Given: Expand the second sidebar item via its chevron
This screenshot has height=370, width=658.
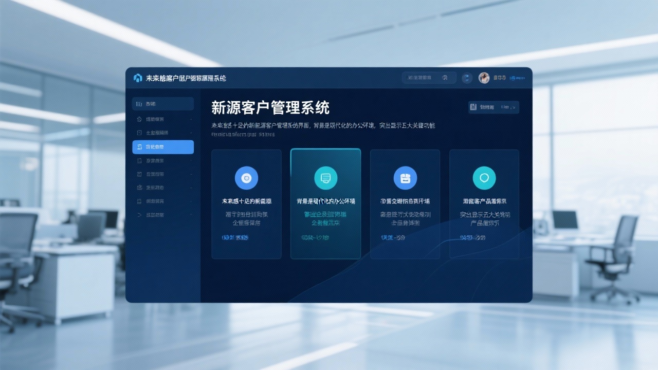Looking at the screenshot, I should tap(191, 118).
